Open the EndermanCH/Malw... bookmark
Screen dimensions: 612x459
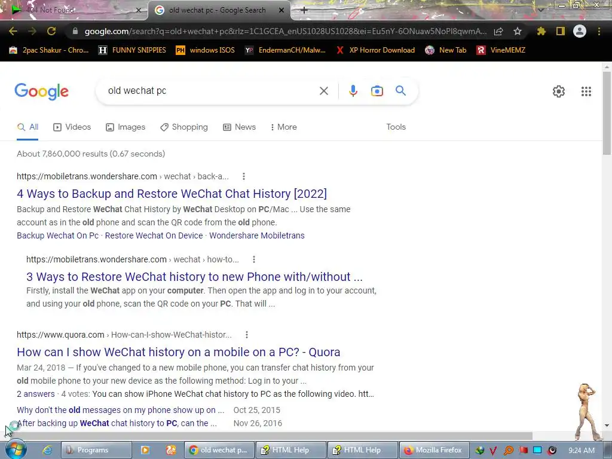(x=285, y=50)
